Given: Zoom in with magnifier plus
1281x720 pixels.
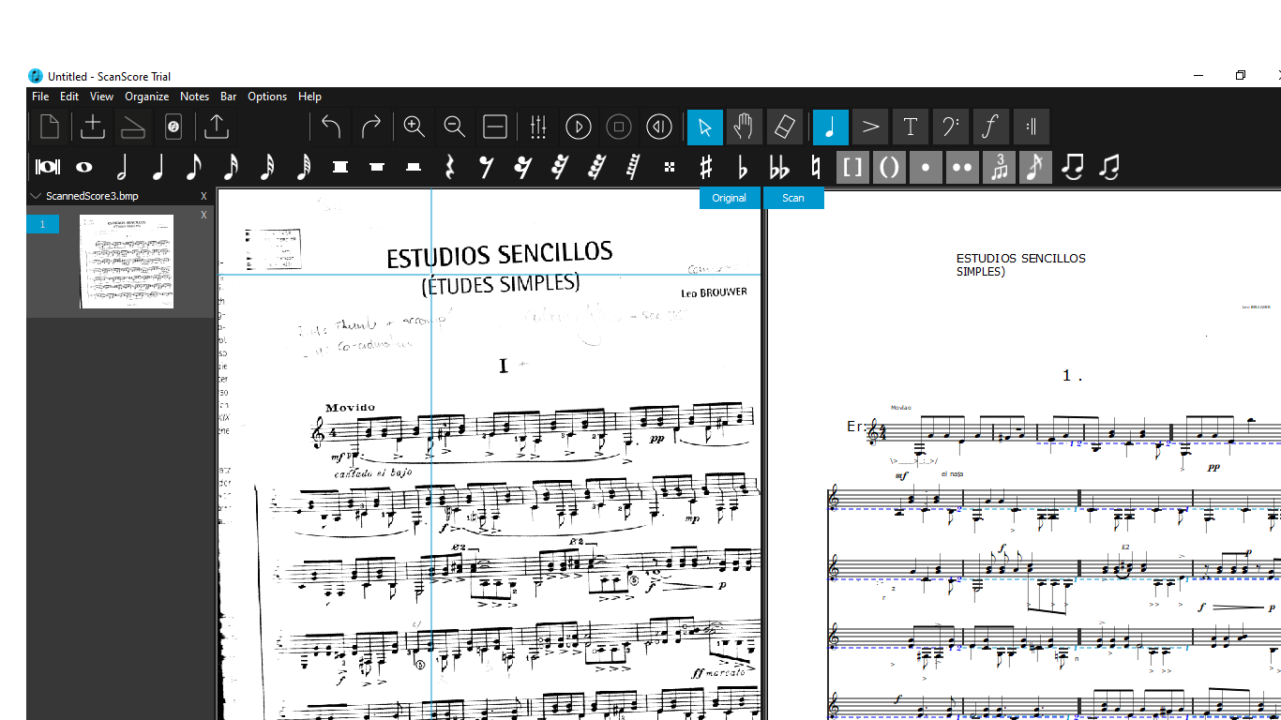Looking at the screenshot, I should click(414, 127).
